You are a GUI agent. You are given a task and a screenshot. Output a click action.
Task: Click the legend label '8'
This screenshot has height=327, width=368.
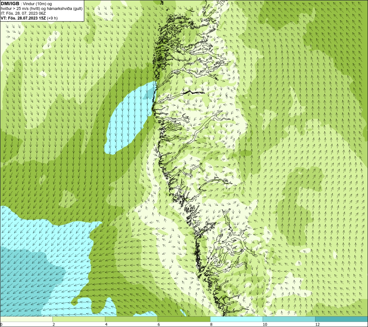[x=212, y=324]
